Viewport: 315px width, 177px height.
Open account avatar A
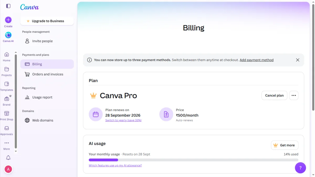(8, 169)
